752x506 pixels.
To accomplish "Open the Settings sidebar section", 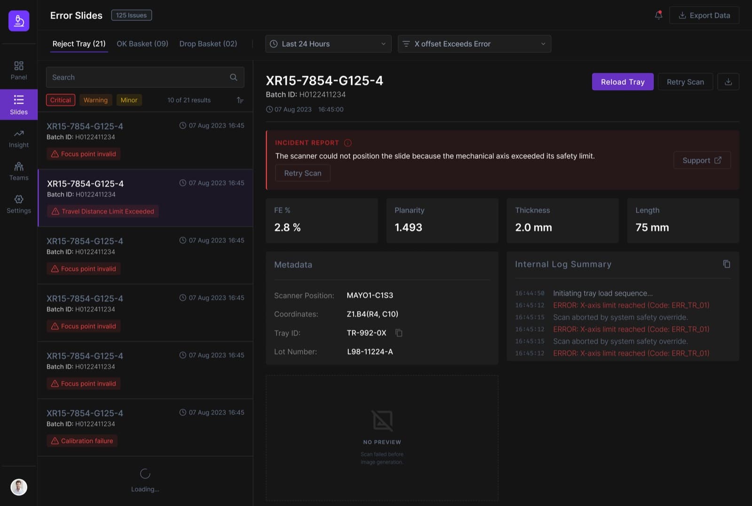I will [19, 204].
